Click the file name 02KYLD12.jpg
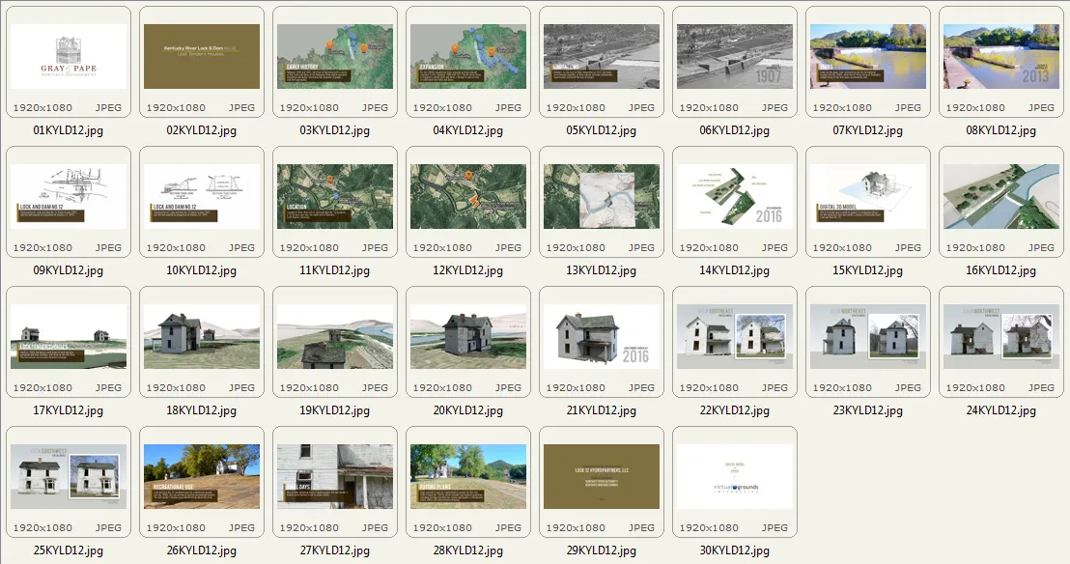Viewport: 1070px width, 564px height. [x=201, y=130]
